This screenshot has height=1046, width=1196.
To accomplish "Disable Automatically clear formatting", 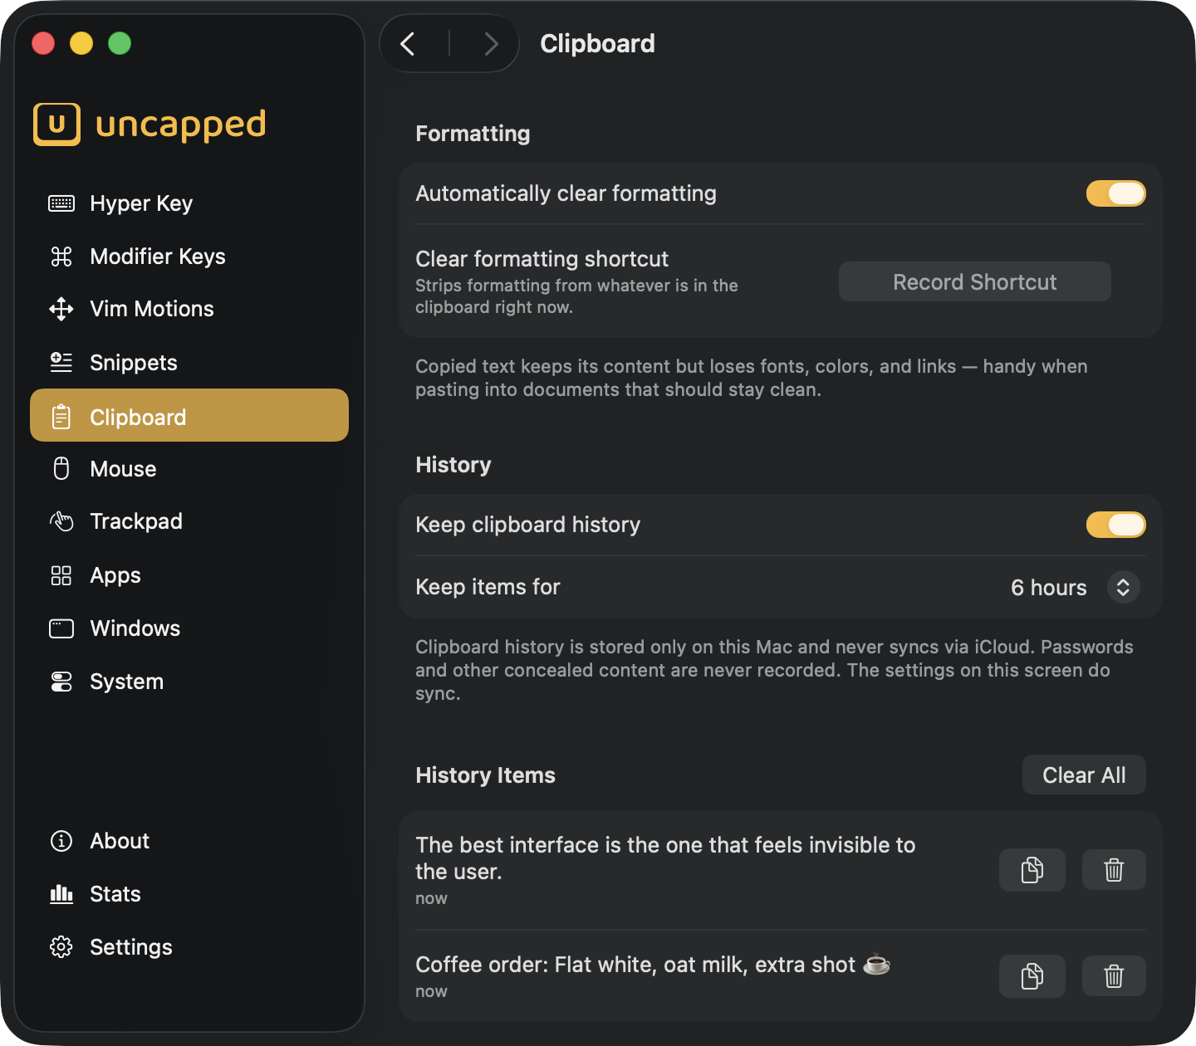I will 1116,193.
